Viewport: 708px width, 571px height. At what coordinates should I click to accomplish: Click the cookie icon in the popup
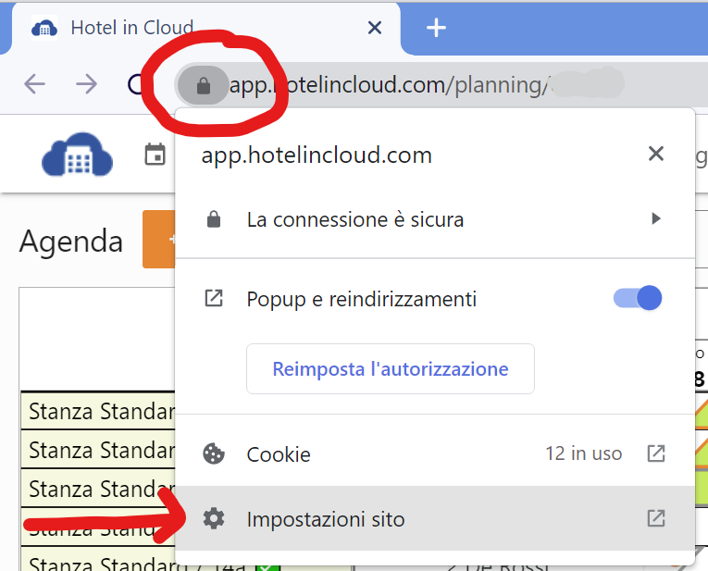tap(214, 454)
